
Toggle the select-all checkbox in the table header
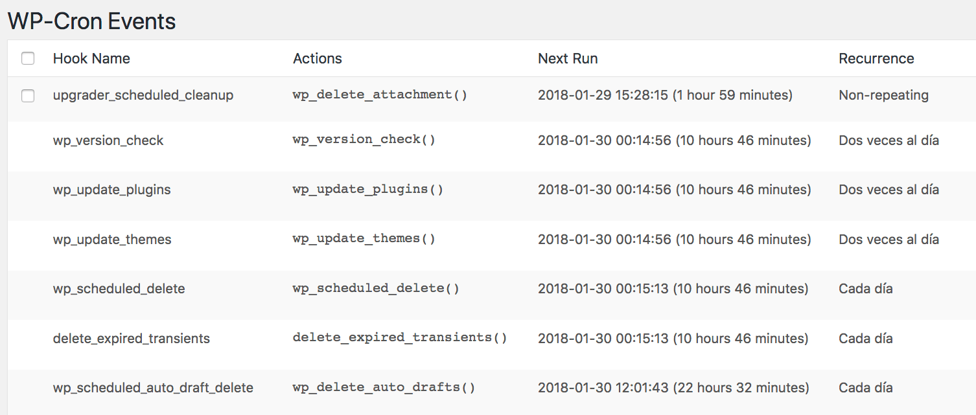pyautogui.click(x=28, y=58)
